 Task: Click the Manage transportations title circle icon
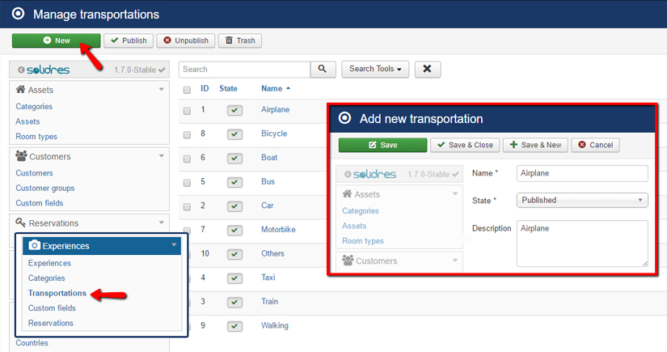click(19, 14)
